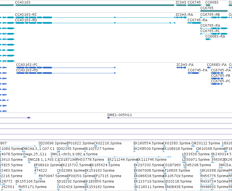Open the EK160554.5prime EST label
Image resolution: width=232 pixels, height=191 pixels.
click(148, 143)
